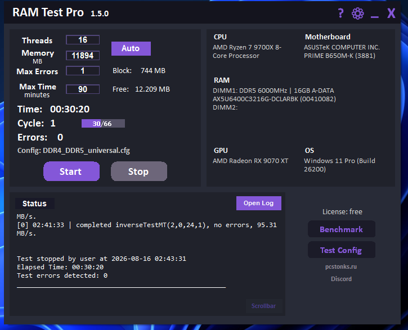Minimize the RAM Test Pro window
Image resolution: width=408 pixels, height=330 pixels.
(x=375, y=17)
